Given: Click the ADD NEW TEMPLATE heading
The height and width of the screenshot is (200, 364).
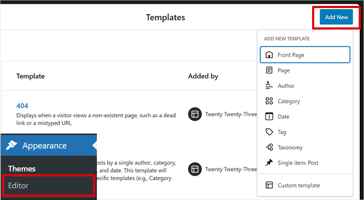Looking at the screenshot, I should 287,39.
